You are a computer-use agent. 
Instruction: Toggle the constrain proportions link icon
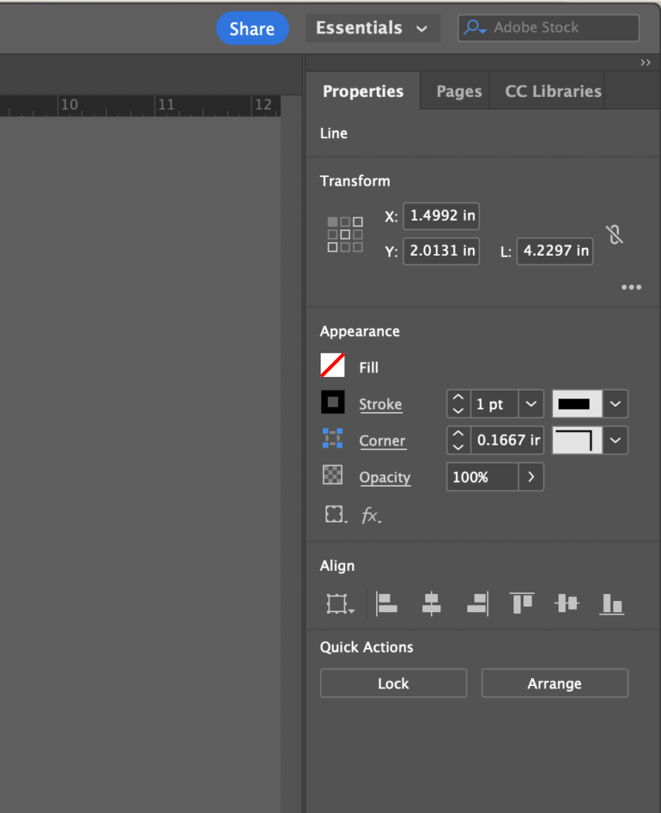(x=615, y=234)
